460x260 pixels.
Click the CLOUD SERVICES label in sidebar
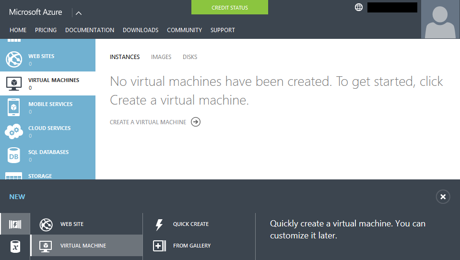pos(49,128)
